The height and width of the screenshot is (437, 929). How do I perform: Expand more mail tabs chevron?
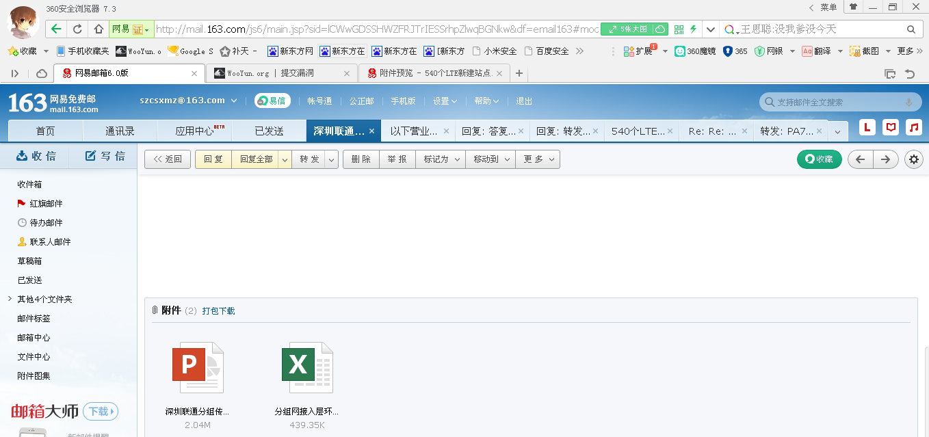click(x=838, y=132)
